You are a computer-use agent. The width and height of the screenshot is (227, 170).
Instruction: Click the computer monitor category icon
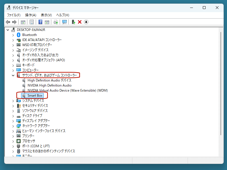point(19,70)
